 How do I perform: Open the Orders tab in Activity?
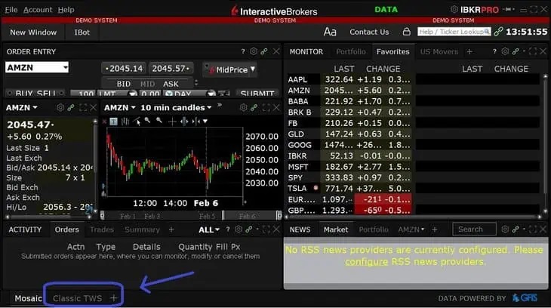pyautogui.click(x=66, y=229)
